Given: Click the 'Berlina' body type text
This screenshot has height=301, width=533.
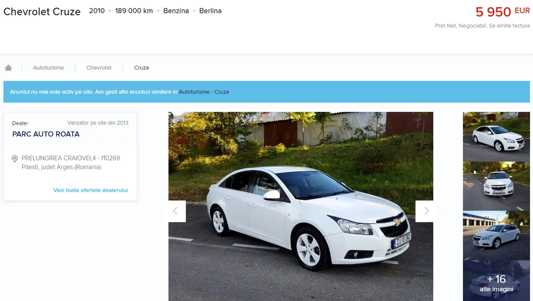Looking at the screenshot, I should pyautogui.click(x=210, y=11).
